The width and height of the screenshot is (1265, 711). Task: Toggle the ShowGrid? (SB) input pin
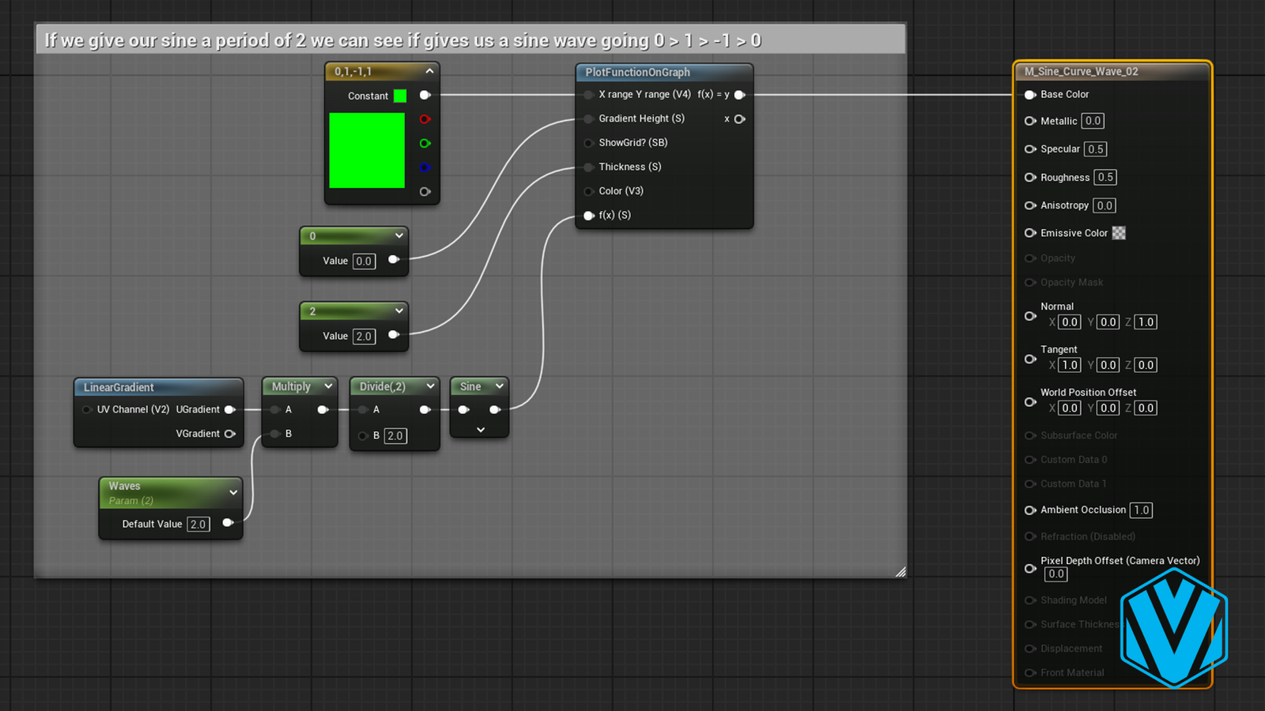pyautogui.click(x=588, y=143)
